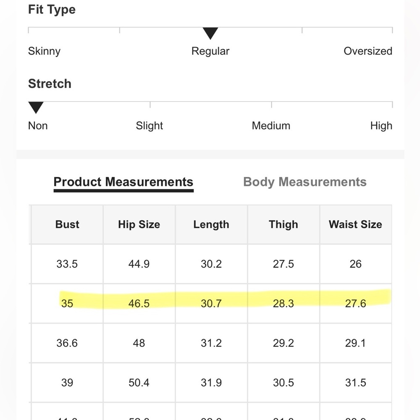Select the 50.4 hip size cell
Image resolution: width=420 pixels, height=420 pixels.
[139, 383]
